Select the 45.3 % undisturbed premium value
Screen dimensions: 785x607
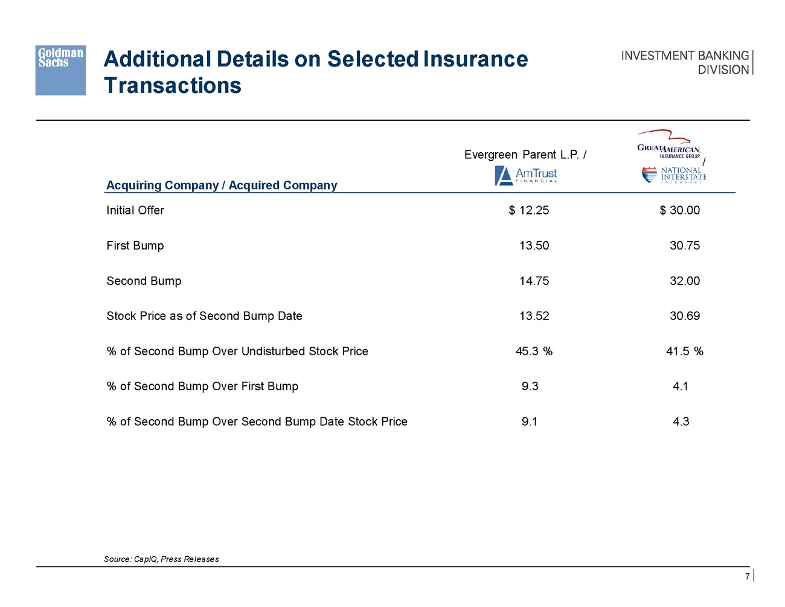pyautogui.click(x=534, y=352)
